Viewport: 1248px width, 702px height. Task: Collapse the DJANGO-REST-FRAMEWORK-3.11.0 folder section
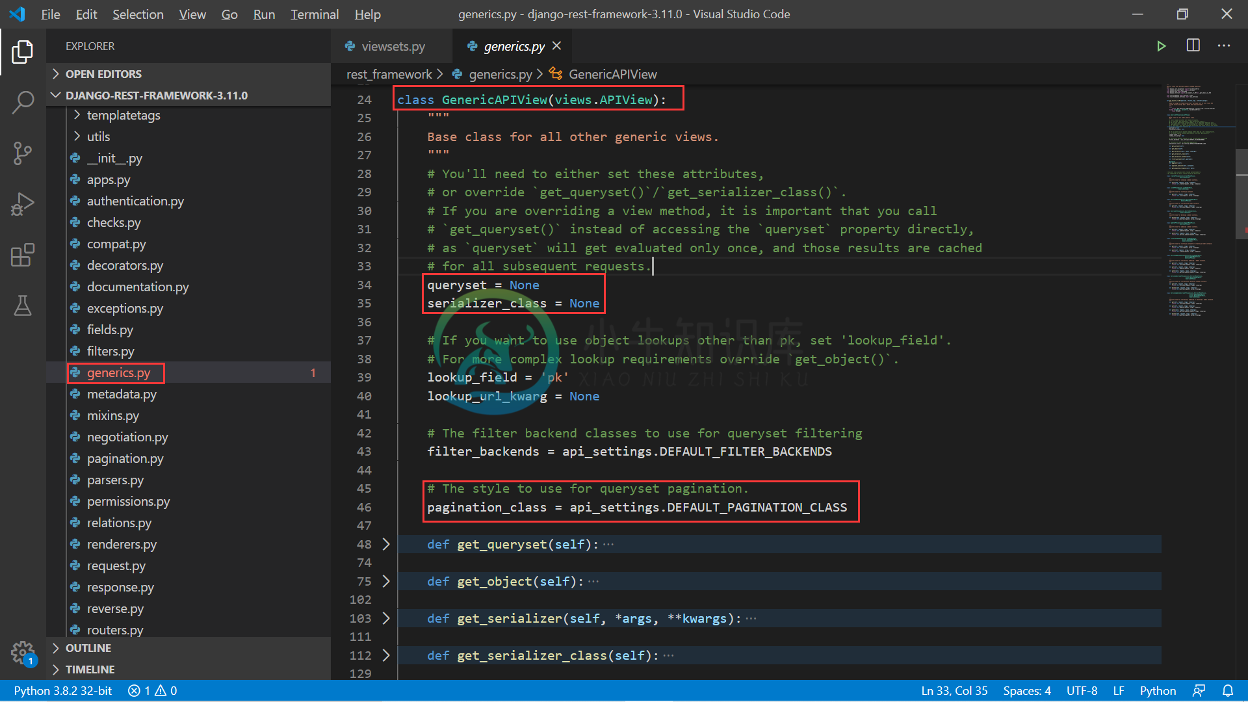(x=188, y=96)
